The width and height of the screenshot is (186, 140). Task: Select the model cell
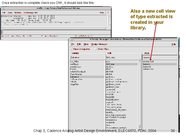[110, 112]
